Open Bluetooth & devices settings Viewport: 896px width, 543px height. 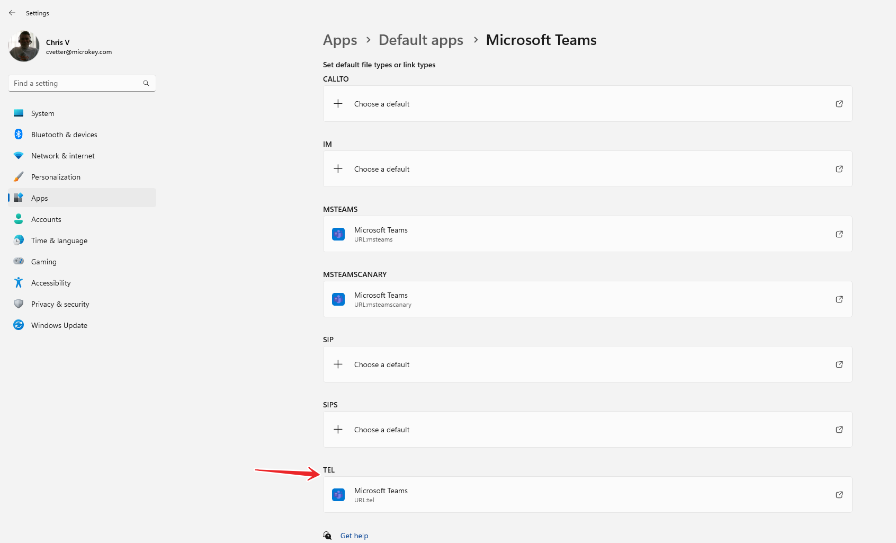tap(82, 134)
